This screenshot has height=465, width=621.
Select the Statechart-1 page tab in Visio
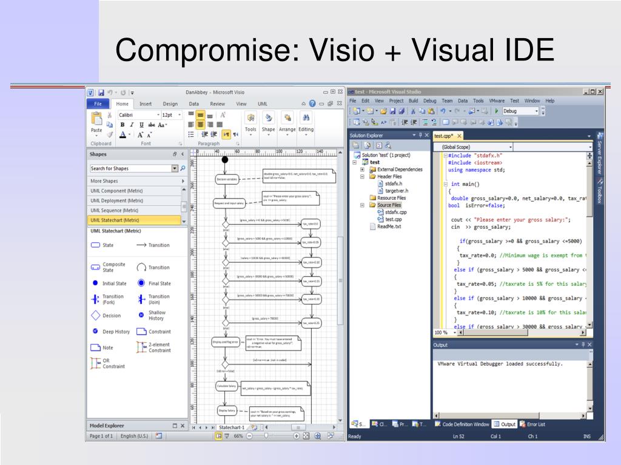point(232,427)
